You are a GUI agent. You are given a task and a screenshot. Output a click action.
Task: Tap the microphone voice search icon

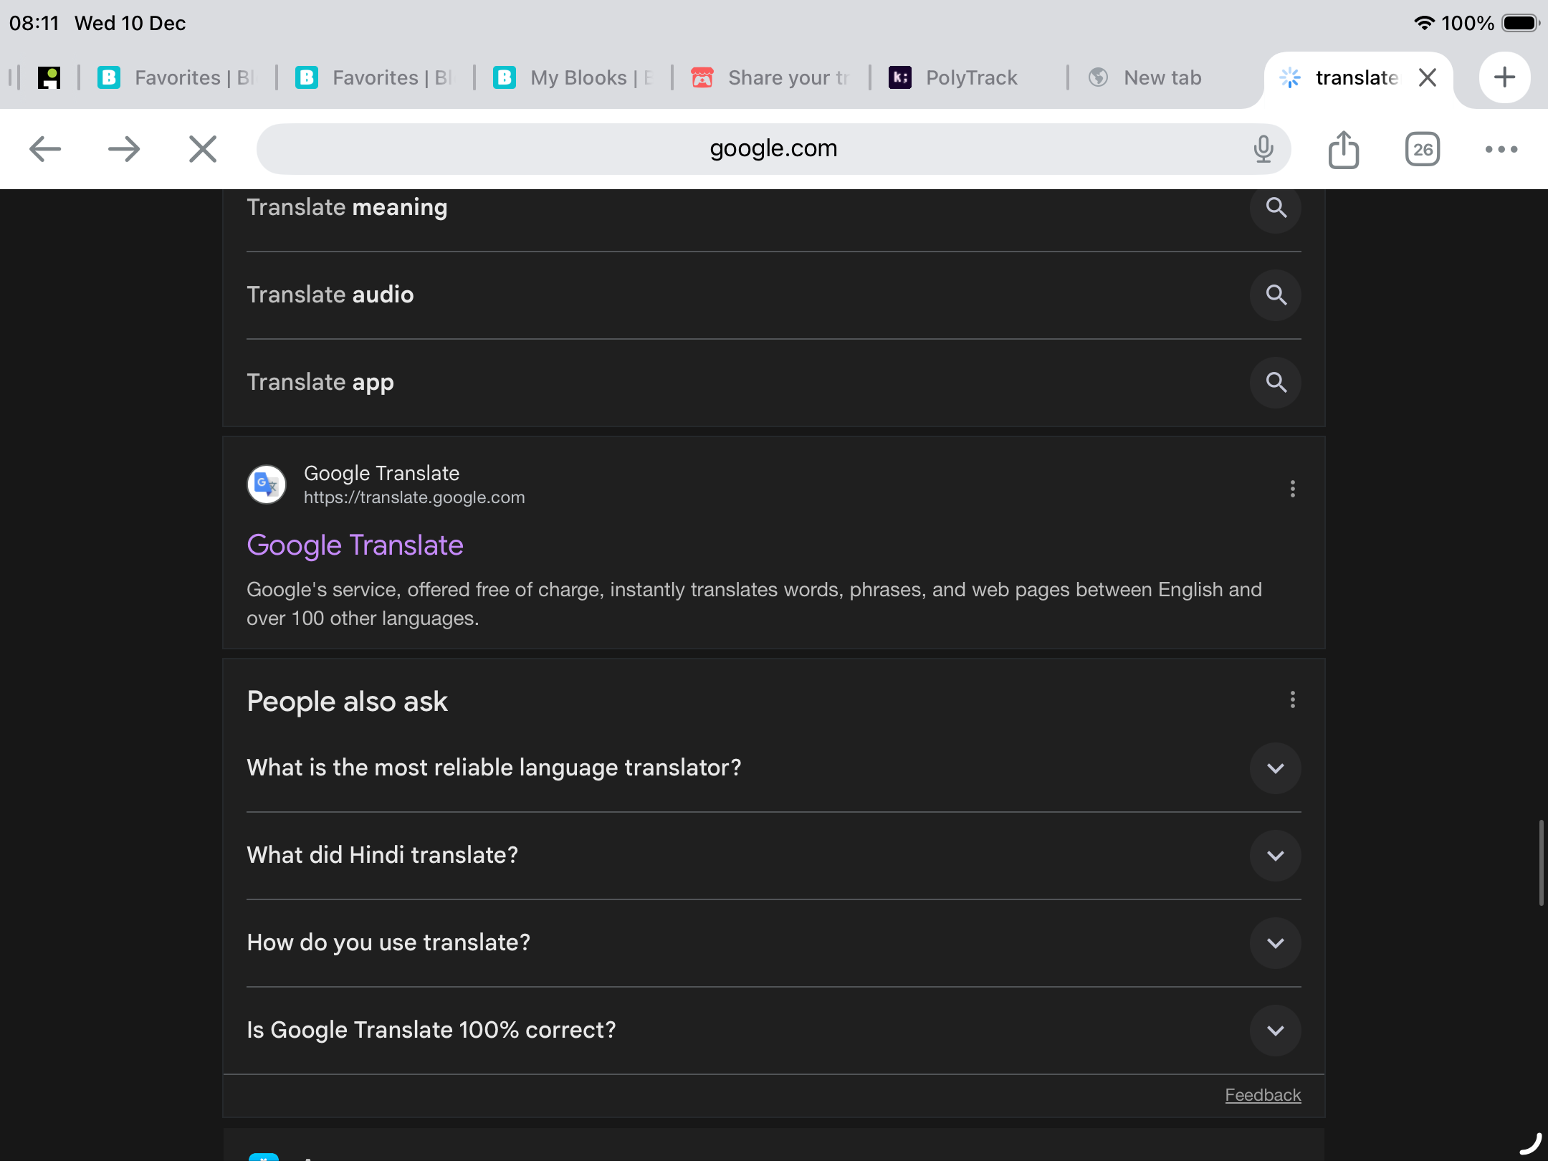1263,149
